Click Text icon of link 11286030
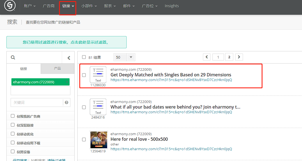The width and height of the screenshot is (302, 161). pyautogui.click(x=98, y=75)
